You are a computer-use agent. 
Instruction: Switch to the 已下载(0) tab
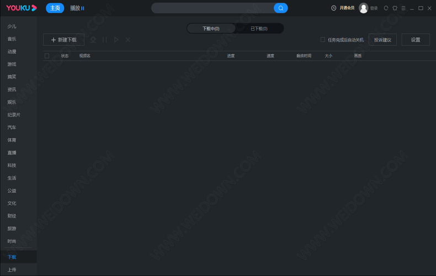(x=259, y=29)
